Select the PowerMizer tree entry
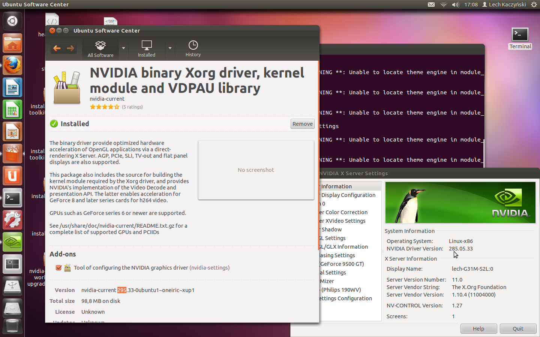The width and height of the screenshot is (540, 337). pos(327,281)
